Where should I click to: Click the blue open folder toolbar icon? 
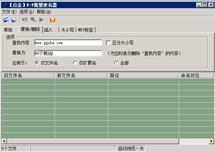tap(6, 20)
